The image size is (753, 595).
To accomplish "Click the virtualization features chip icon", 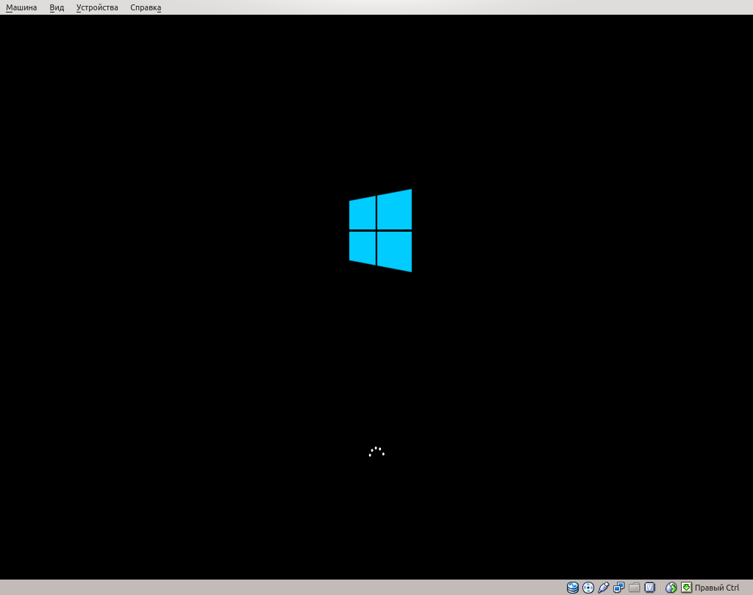I will 650,586.
